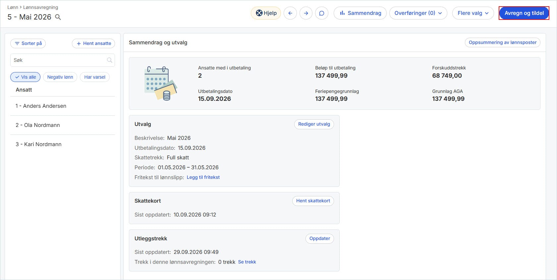Open the comments speech bubble
557x280 pixels.
point(322,13)
